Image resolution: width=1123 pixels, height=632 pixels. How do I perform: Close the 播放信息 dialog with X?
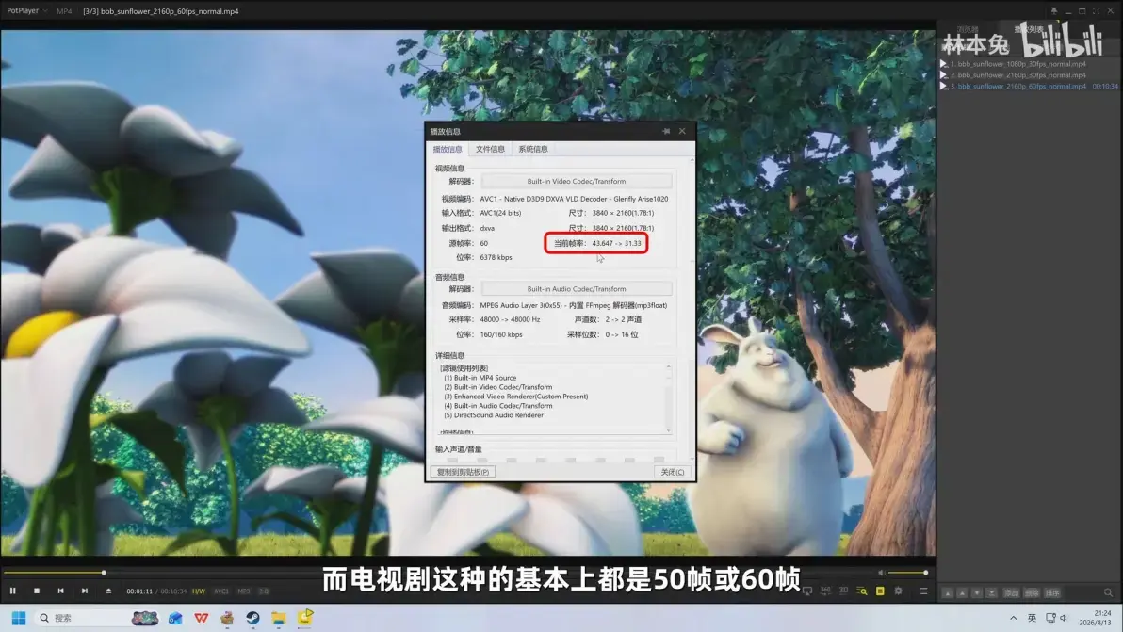click(682, 131)
